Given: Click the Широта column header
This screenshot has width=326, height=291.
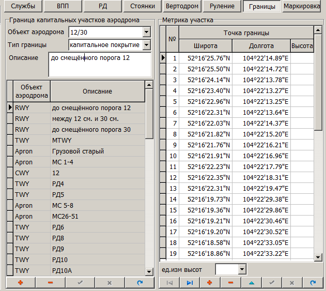Looking at the screenshot, I should (205, 46).
